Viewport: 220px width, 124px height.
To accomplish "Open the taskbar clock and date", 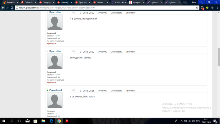I will coord(206,121).
